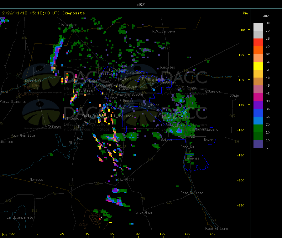Screen dimensions: 282x238
Task: Click the red 60–65 dBZ legend swatch
Action: (x=258, y=42)
